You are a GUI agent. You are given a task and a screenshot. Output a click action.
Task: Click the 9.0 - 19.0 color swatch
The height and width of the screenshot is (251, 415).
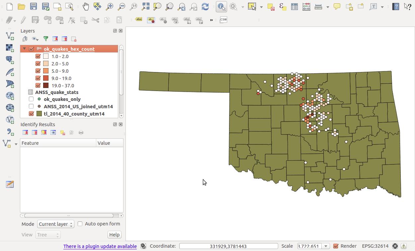point(46,78)
